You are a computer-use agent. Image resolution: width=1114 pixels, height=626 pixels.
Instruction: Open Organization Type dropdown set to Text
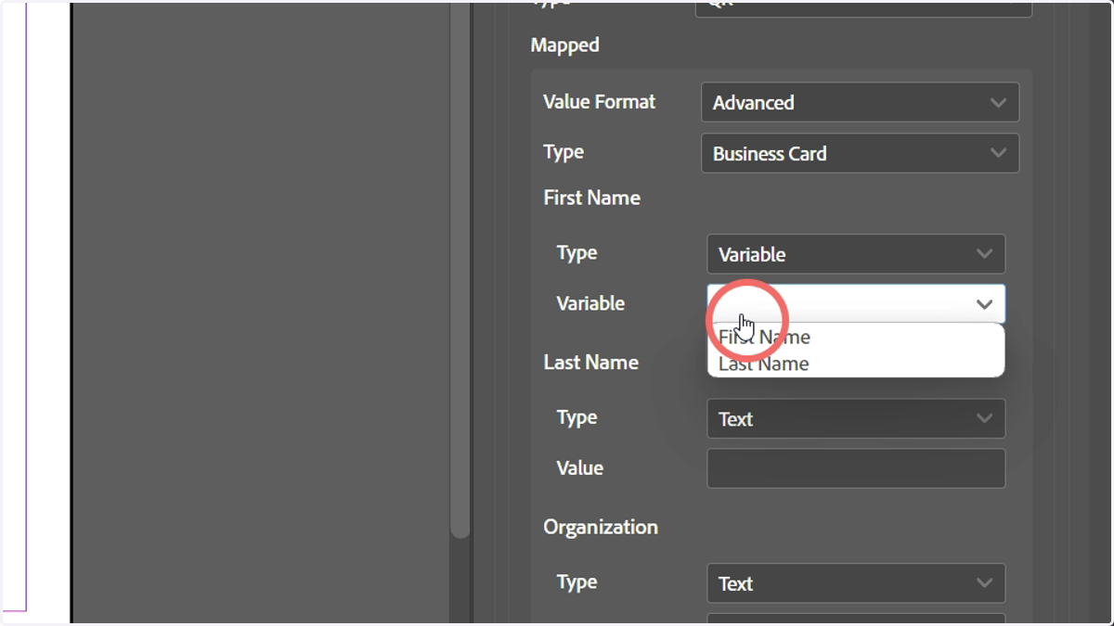tap(856, 583)
